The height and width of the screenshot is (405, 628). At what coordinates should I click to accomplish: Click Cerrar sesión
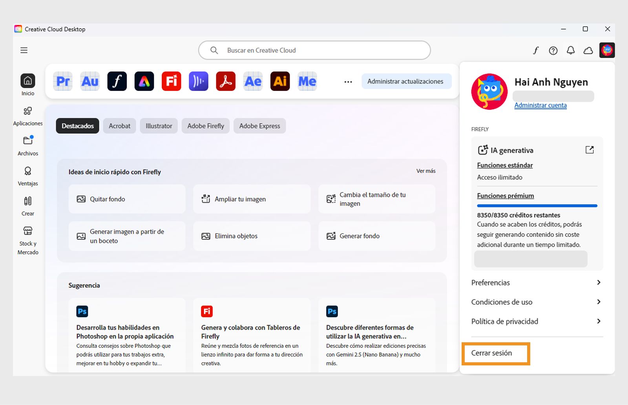[x=491, y=353]
